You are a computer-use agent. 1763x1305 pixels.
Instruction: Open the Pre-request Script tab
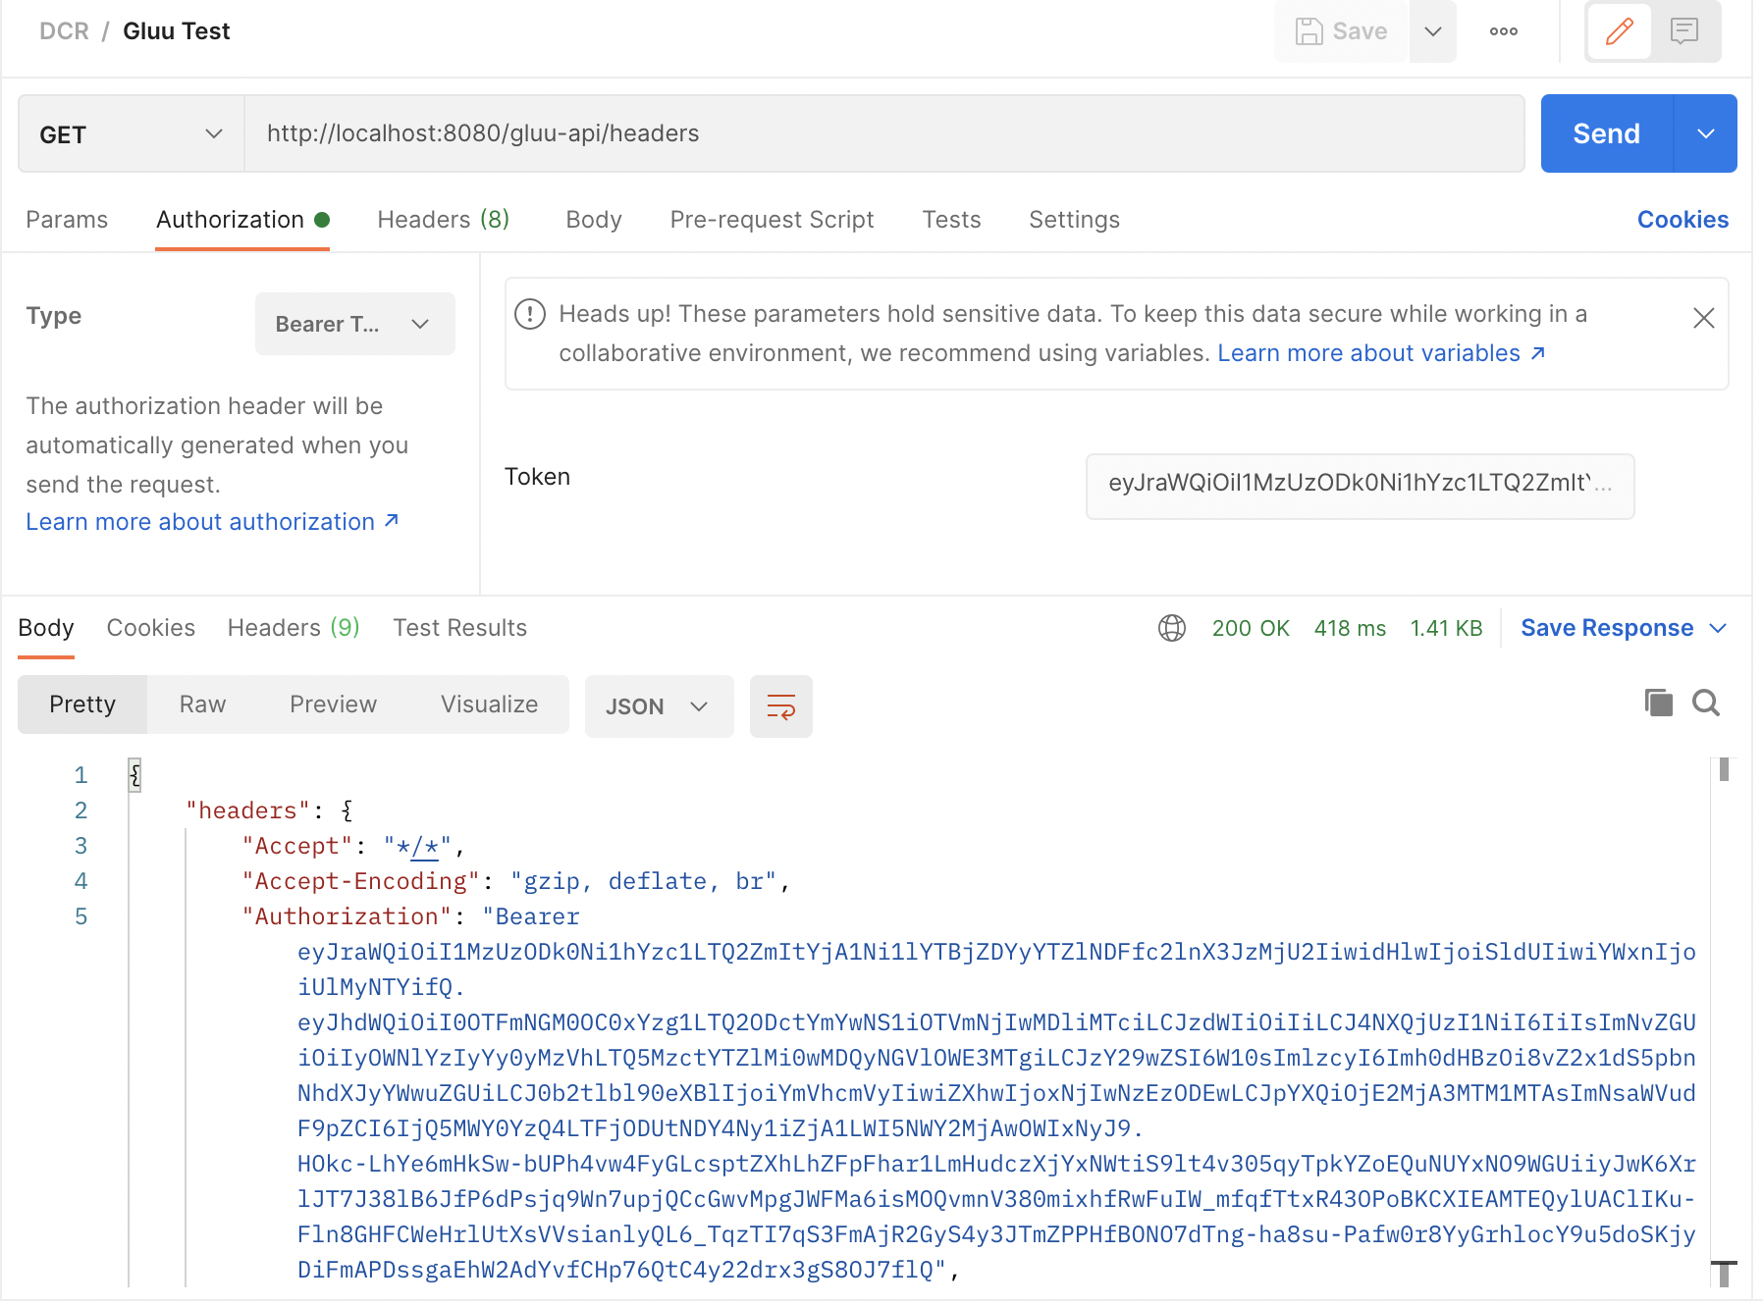[x=772, y=220]
